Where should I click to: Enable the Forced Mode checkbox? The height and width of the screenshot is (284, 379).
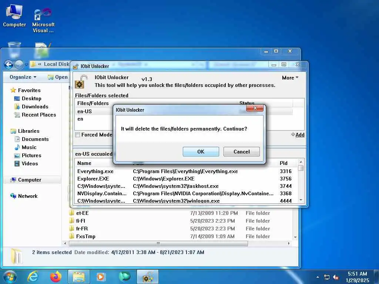(78, 135)
